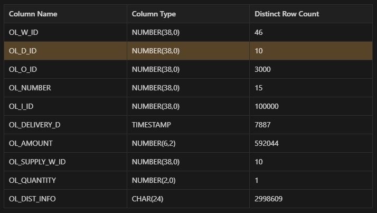Click distinct count value 15
This screenshot has width=377, height=213.
(x=259, y=88)
